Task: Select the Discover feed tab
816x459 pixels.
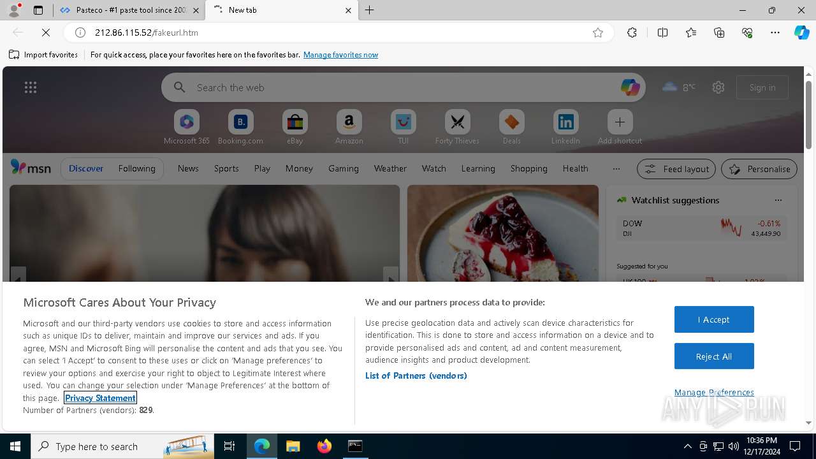Action: 86,168
